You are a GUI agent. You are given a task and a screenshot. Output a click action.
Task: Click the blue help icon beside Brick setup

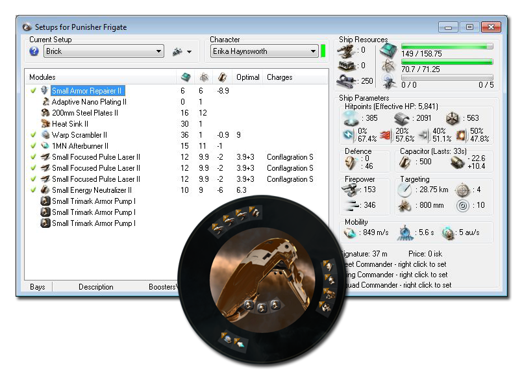point(34,51)
